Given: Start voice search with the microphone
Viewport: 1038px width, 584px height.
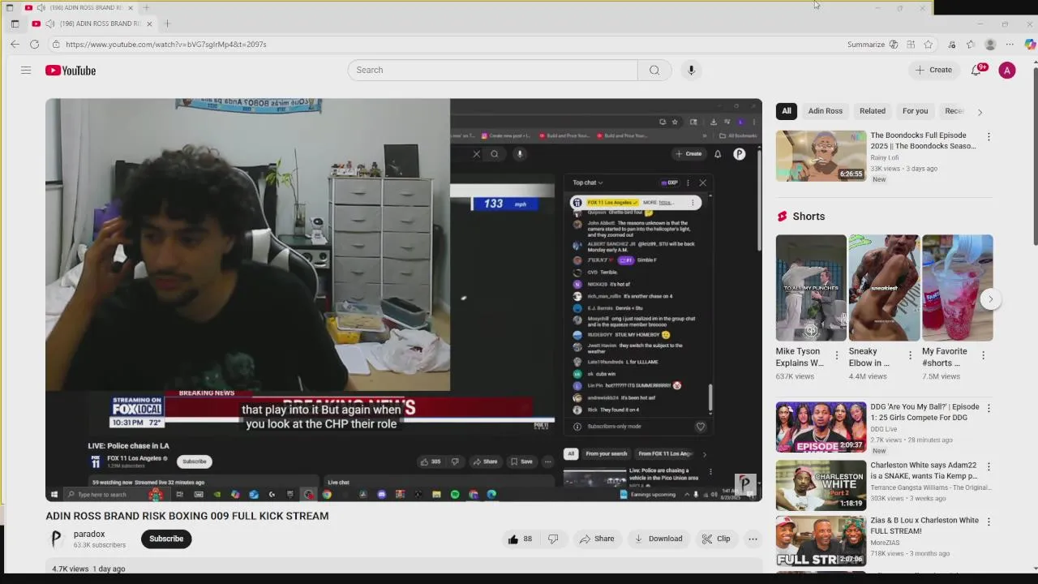Looking at the screenshot, I should 691,70.
